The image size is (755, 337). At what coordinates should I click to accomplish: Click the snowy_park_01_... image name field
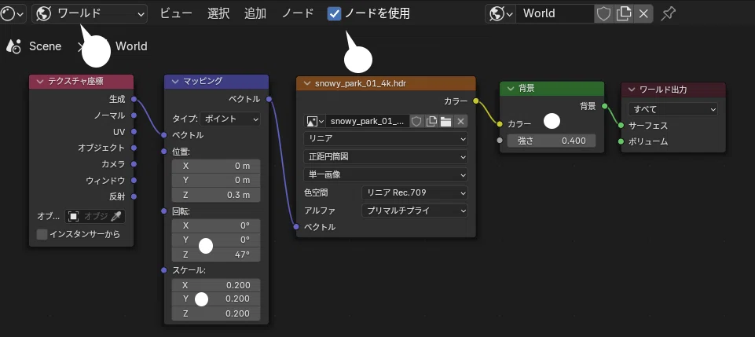[368, 121]
